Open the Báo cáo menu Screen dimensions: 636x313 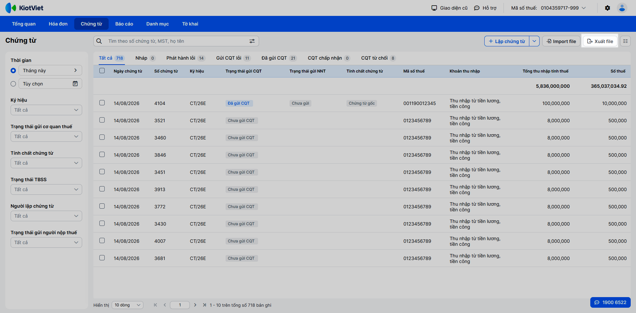(x=124, y=24)
